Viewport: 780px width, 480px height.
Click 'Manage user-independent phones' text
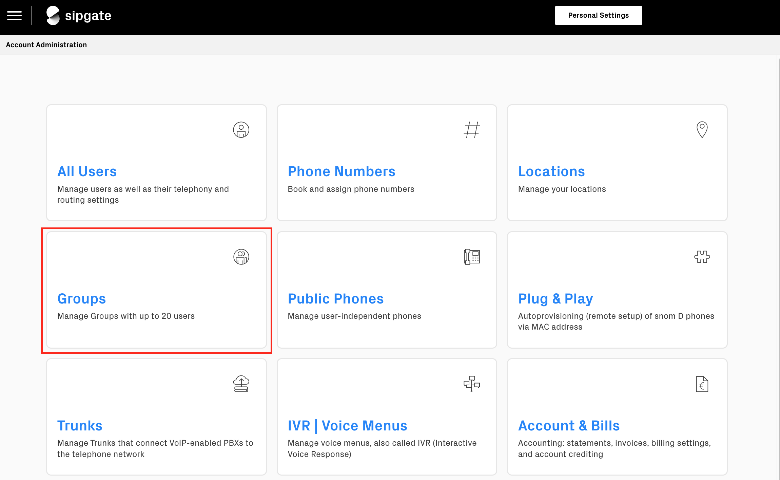pos(354,316)
